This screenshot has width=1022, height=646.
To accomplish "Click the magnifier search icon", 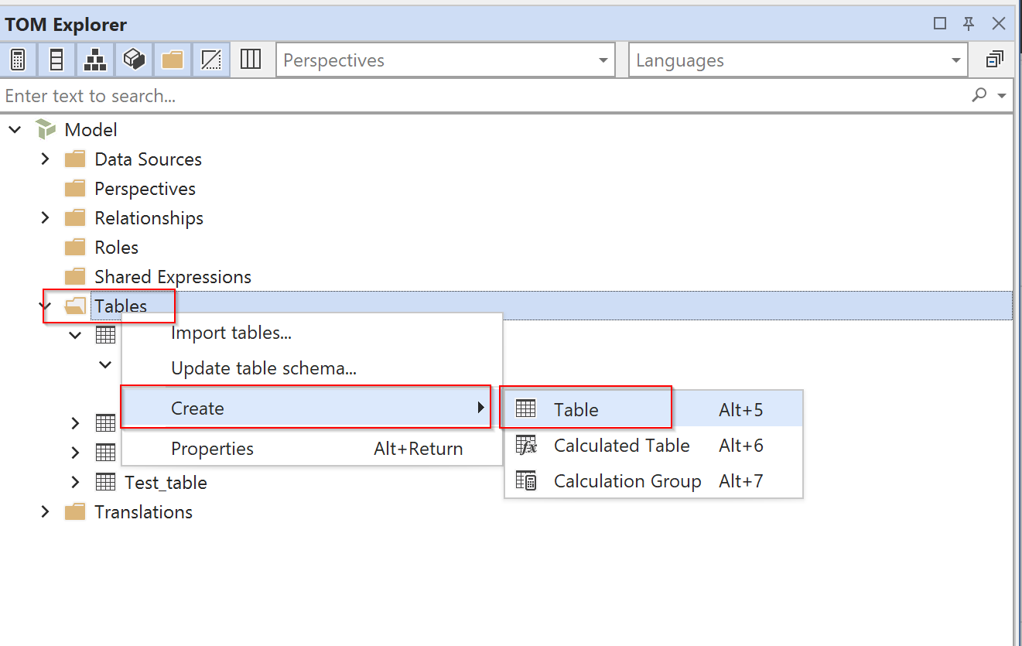I will point(979,95).
